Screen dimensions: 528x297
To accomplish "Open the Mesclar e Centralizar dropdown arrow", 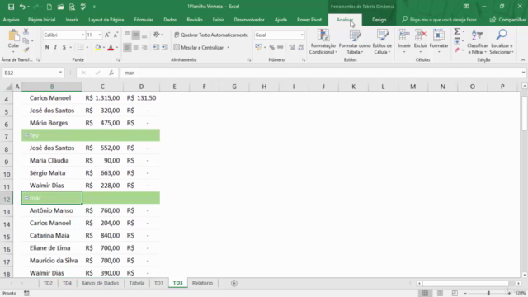I will click(229, 48).
